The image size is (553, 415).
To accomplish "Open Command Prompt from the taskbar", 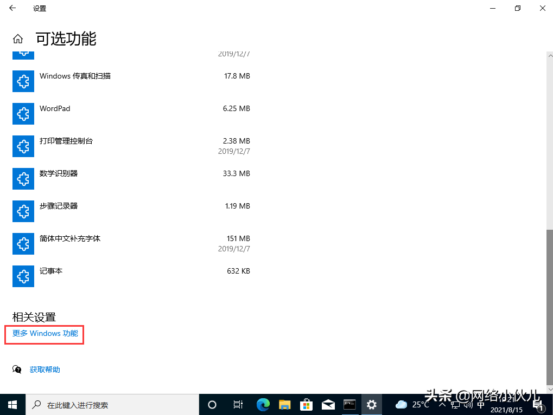I will pos(349,404).
